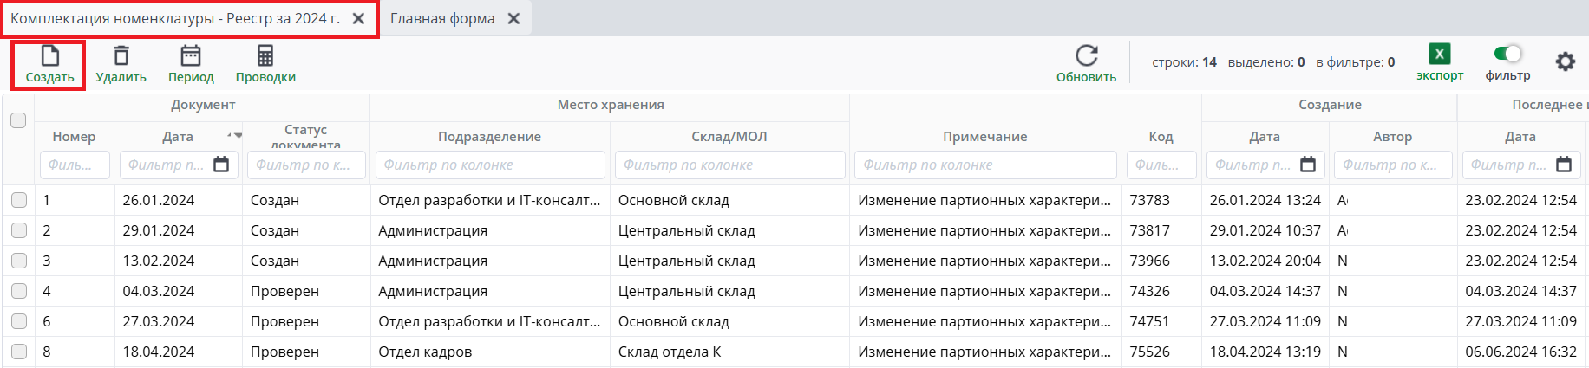Tick the checkbox for document number 4
The height and width of the screenshot is (368, 1589).
point(19,291)
